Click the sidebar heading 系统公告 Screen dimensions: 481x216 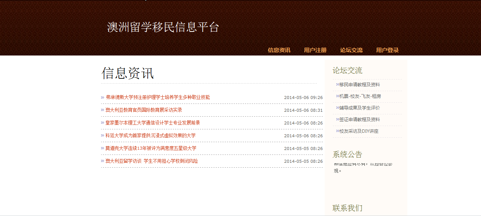coord(347,154)
